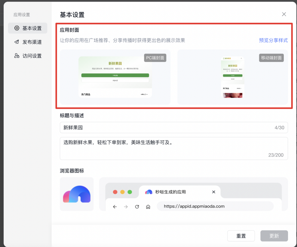Click the yellow dot in browser preview
This screenshot has width=297, height=247.
pyautogui.click(x=123, y=192)
